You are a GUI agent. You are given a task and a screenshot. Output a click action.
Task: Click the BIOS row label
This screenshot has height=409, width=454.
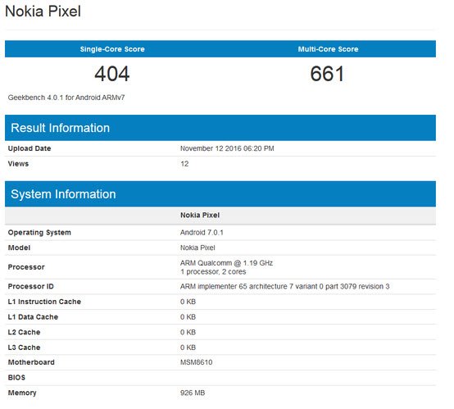click(x=16, y=378)
